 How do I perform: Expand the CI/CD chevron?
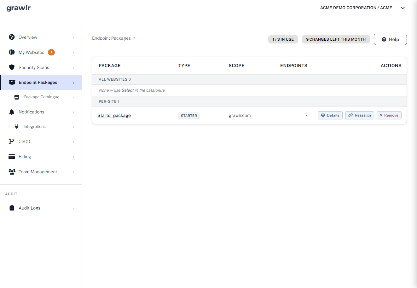point(73,142)
